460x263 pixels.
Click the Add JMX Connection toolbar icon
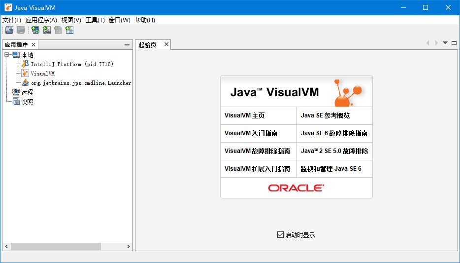(47, 30)
